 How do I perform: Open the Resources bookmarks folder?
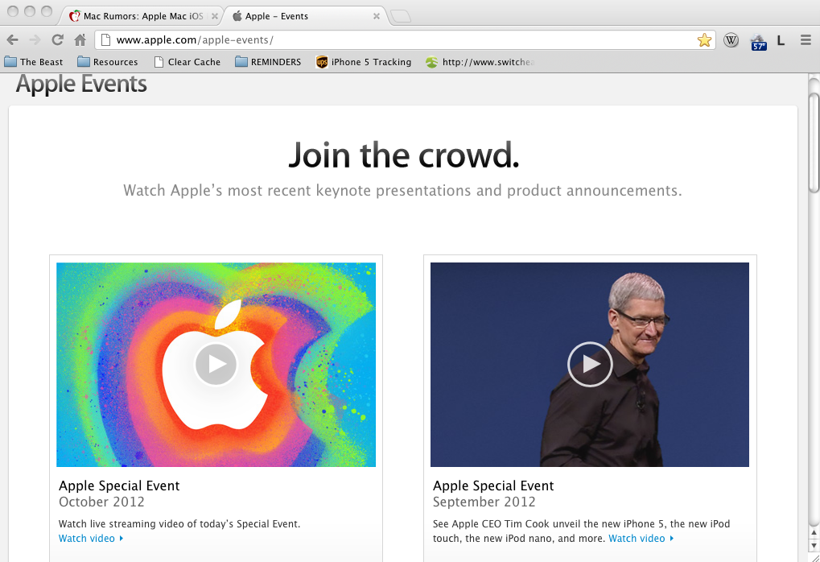point(107,62)
